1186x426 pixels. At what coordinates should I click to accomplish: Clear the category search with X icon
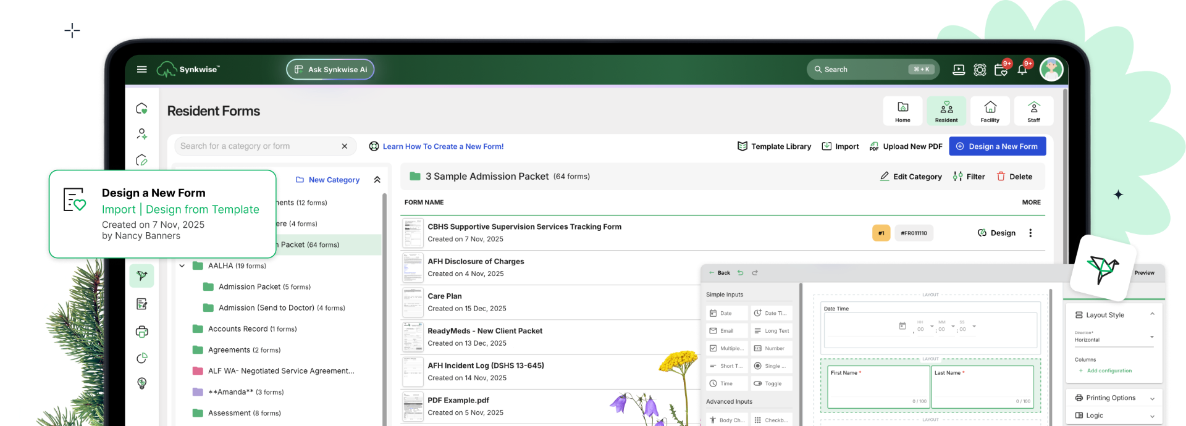345,146
